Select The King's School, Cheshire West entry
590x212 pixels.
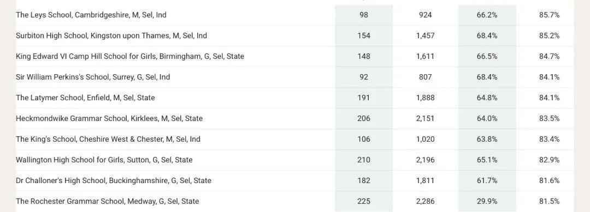point(108,139)
